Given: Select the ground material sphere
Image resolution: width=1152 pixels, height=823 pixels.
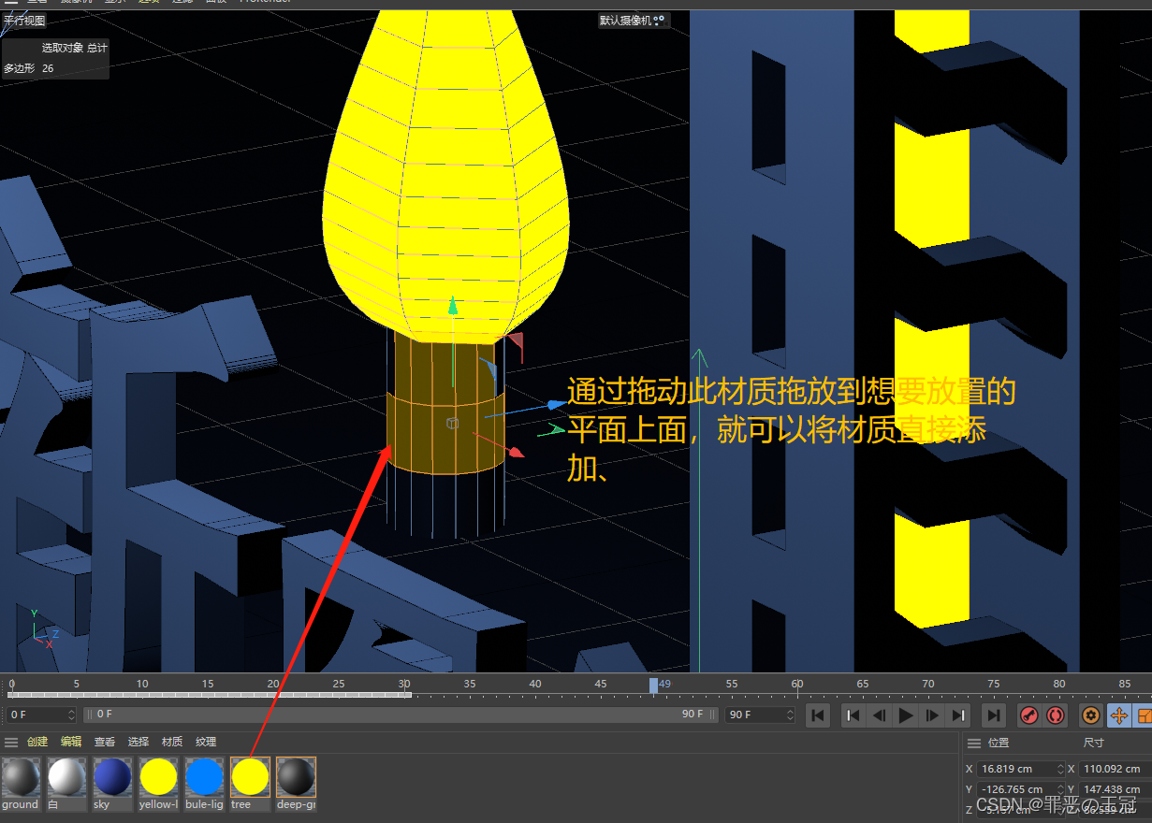Looking at the screenshot, I should click(21, 777).
